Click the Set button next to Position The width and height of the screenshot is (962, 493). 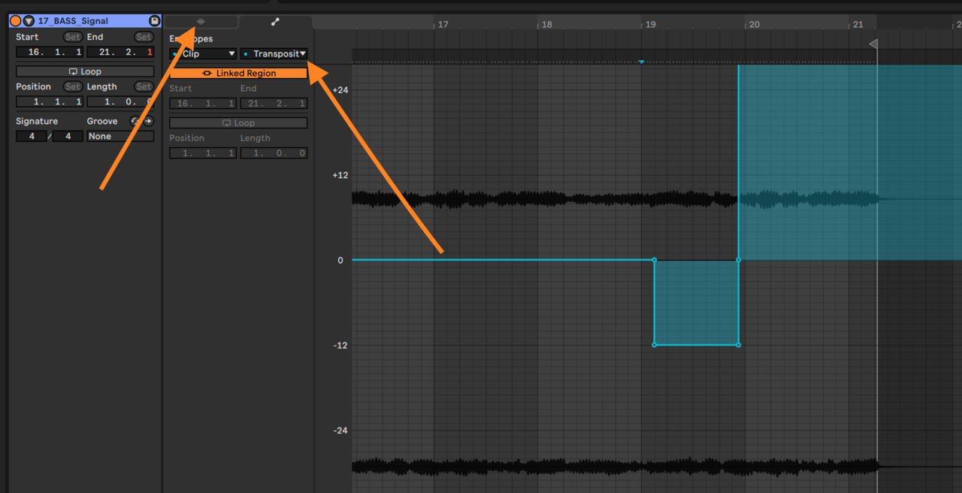73,86
